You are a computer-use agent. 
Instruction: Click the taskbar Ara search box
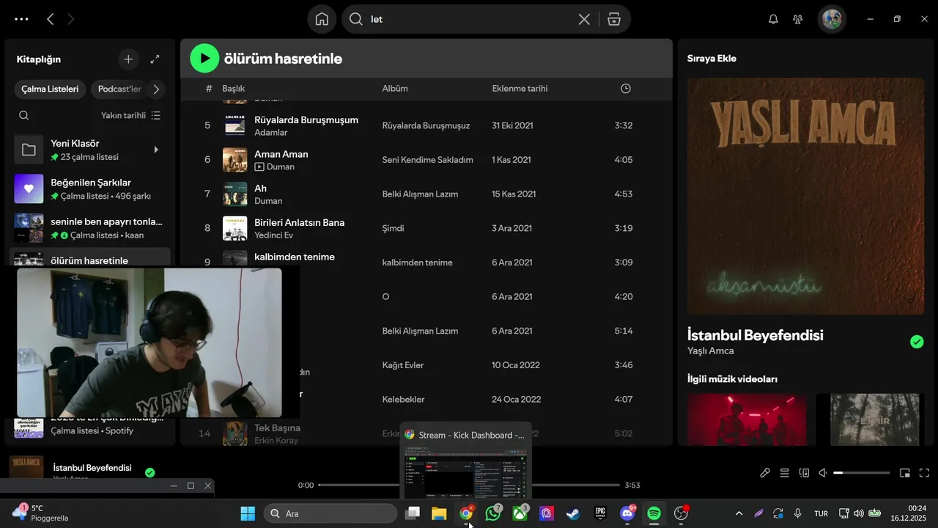[x=330, y=513]
